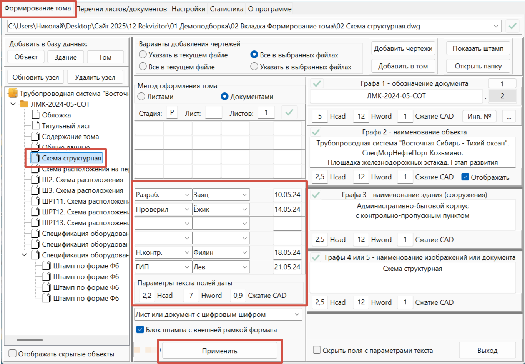The image size is (525, 364).
Task: Click the Применить button
Action: [x=220, y=351]
